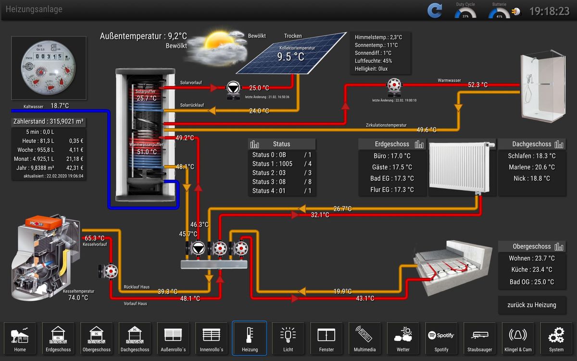Click the Außentemperatur 9,2°C reading
The image size is (577, 361).
pos(143,36)
